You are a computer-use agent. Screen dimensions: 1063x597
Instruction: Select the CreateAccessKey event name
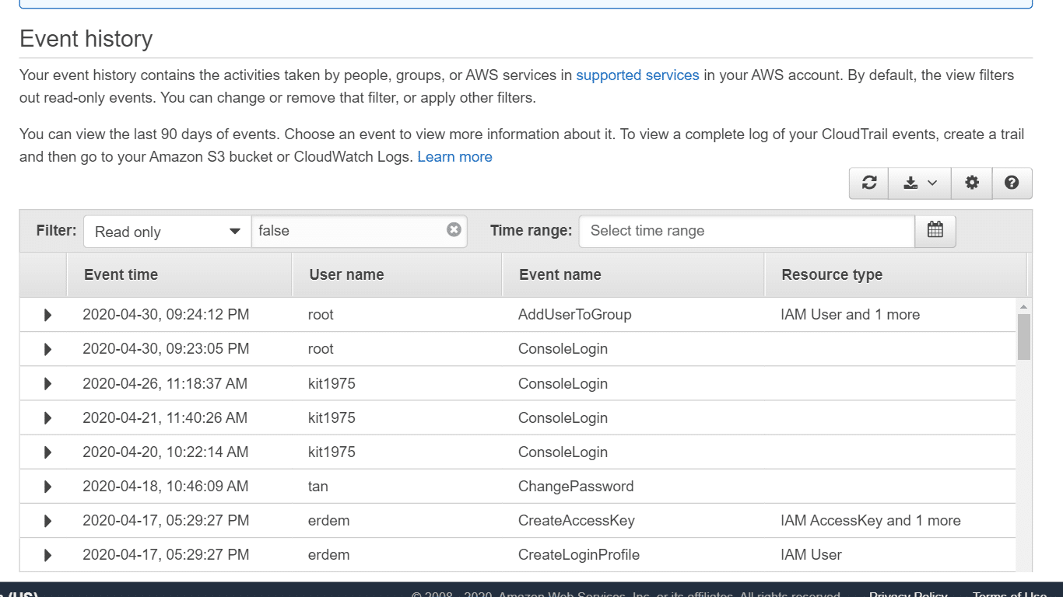577,521
